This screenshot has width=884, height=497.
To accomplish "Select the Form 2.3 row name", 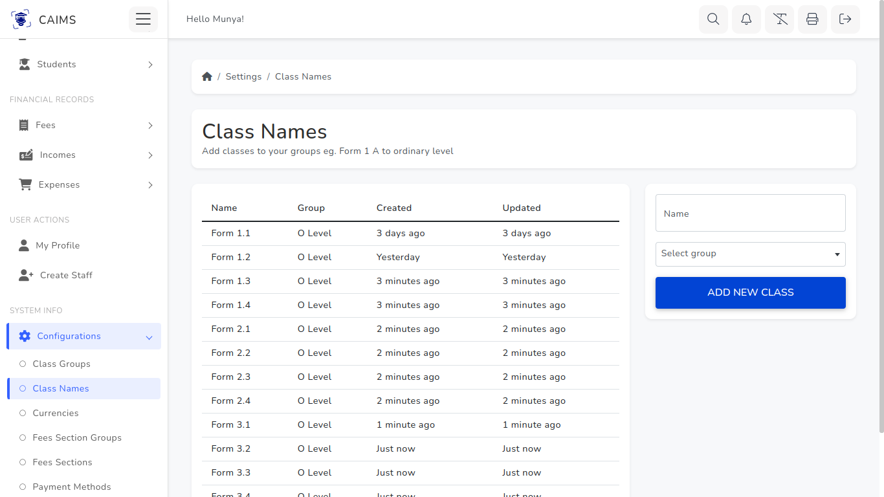I will 230,377.
